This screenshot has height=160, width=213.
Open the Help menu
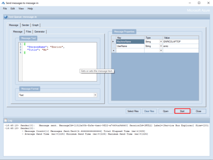[x=30, y=8]
